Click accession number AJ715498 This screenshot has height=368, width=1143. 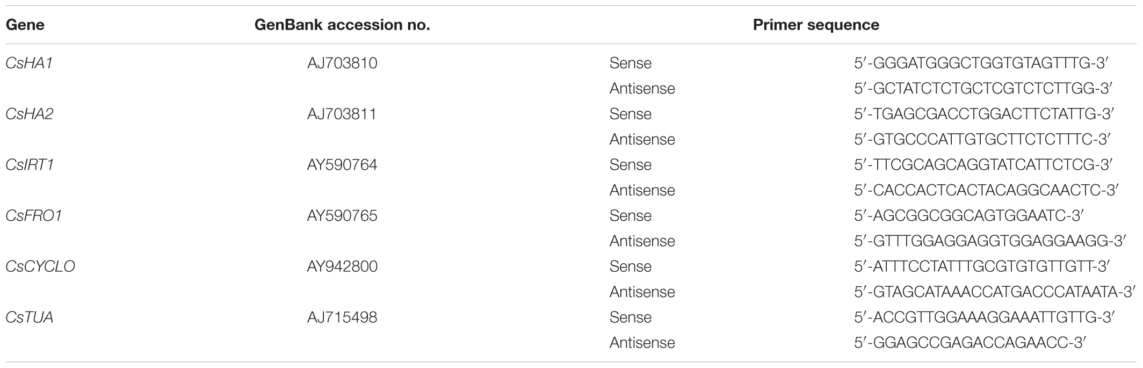(342, 318)
